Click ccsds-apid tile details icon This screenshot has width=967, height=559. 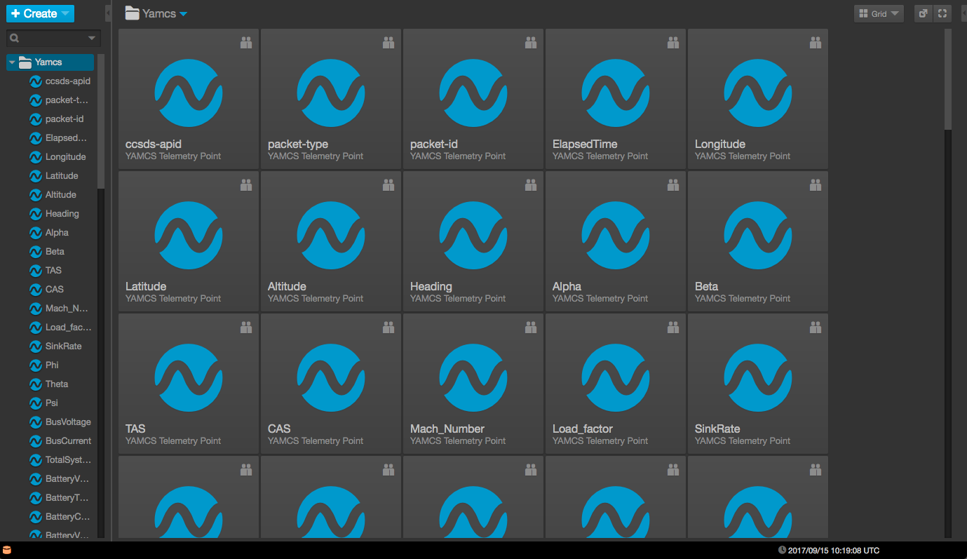click(246, 43)
